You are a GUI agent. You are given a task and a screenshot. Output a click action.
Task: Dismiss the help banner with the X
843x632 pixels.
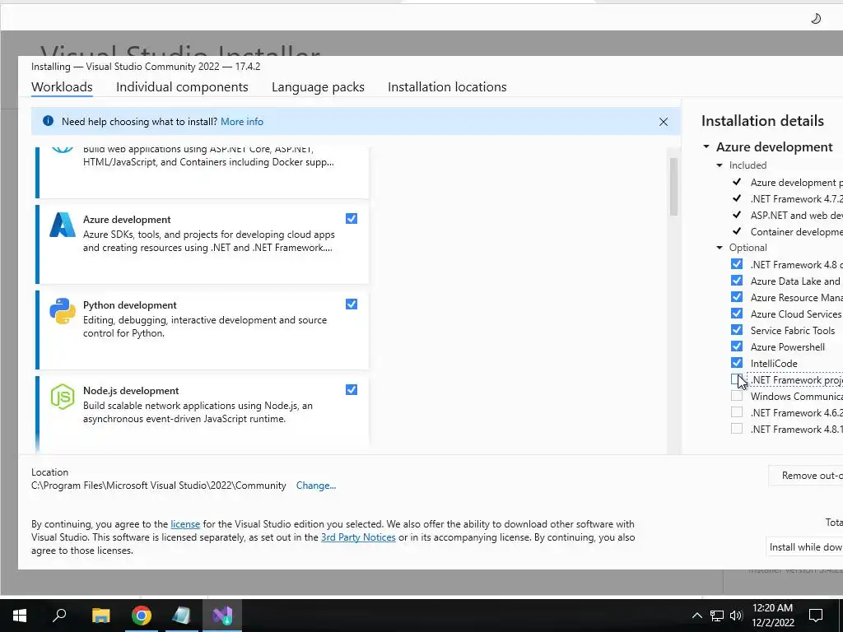click(664, 122)
